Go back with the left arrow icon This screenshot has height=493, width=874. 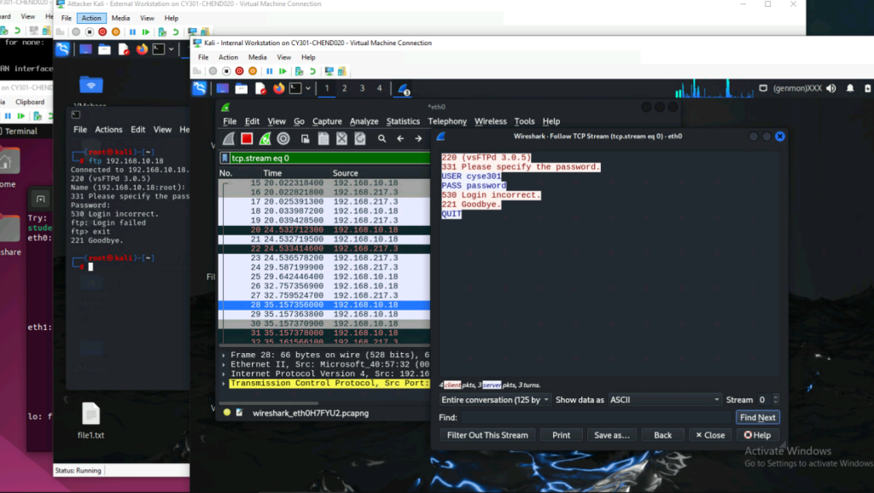coord(400,138)
